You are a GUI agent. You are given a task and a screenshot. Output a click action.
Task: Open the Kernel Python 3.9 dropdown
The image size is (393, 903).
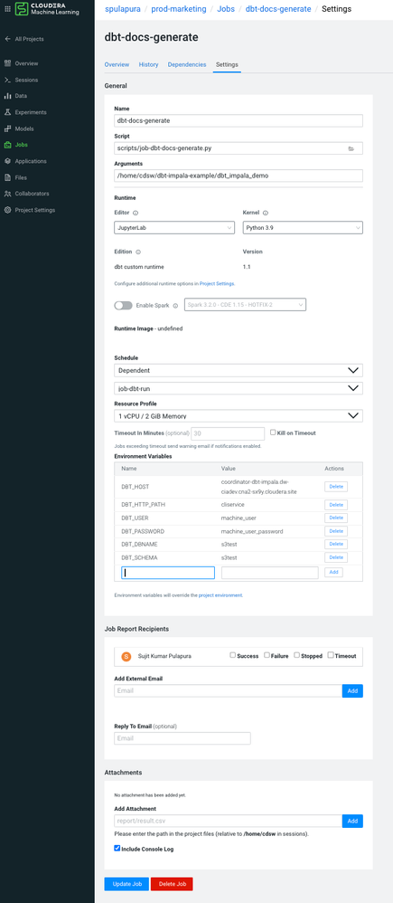pos(303,228)
